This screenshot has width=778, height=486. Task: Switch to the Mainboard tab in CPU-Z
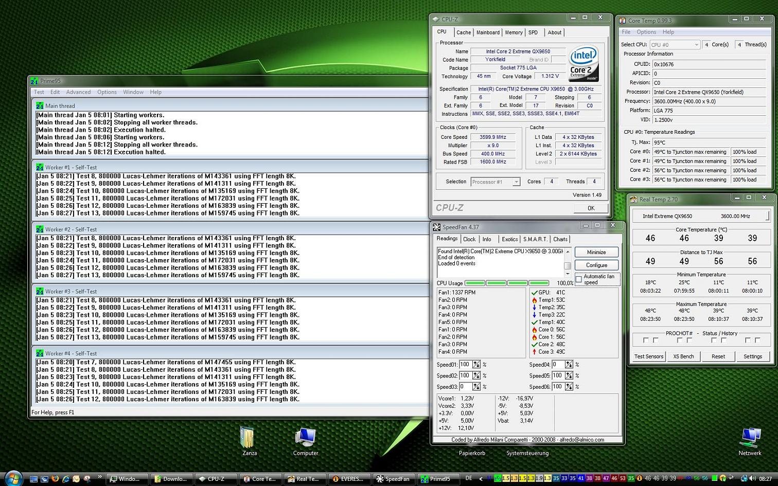[x=487, y=32]
